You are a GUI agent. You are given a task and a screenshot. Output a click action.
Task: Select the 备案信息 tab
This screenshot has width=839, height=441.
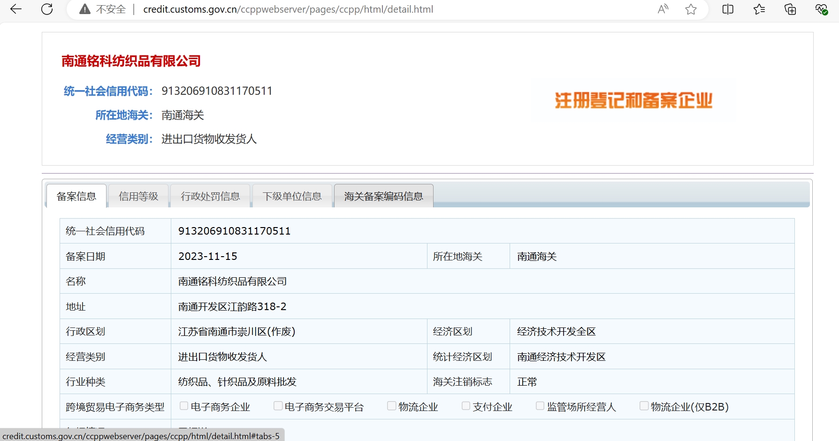[76, 196]
